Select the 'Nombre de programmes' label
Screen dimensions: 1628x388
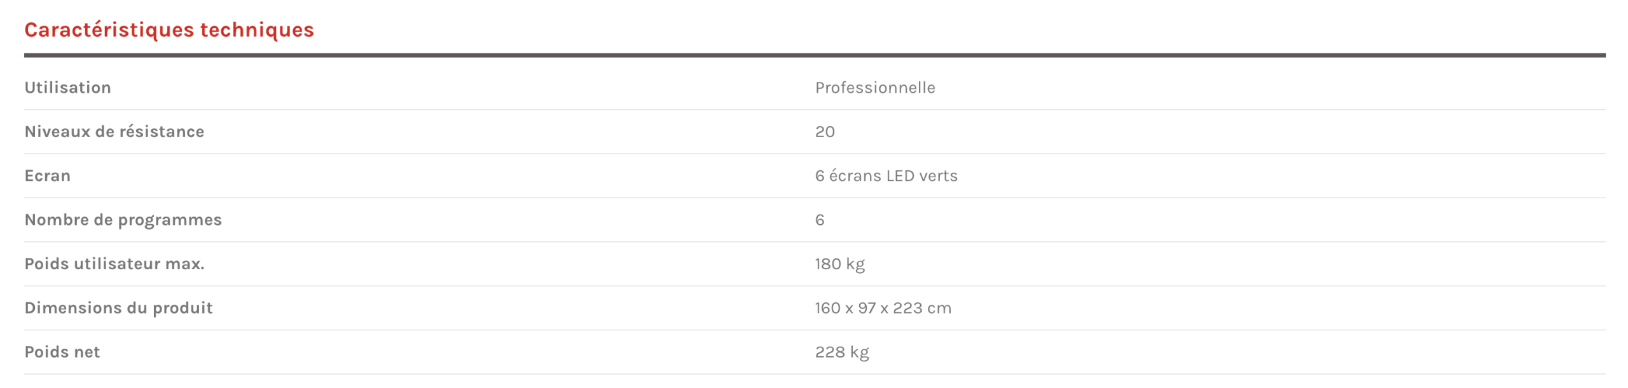pyautogui.click(x=123, y=220)
